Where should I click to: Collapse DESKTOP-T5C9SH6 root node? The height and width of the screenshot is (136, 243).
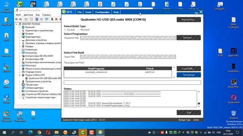(x=16, y=24)
